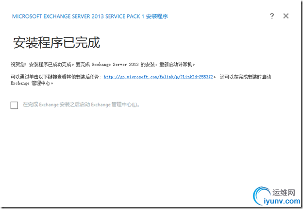Close the Exchange setup window

click(x=286, y=16)
